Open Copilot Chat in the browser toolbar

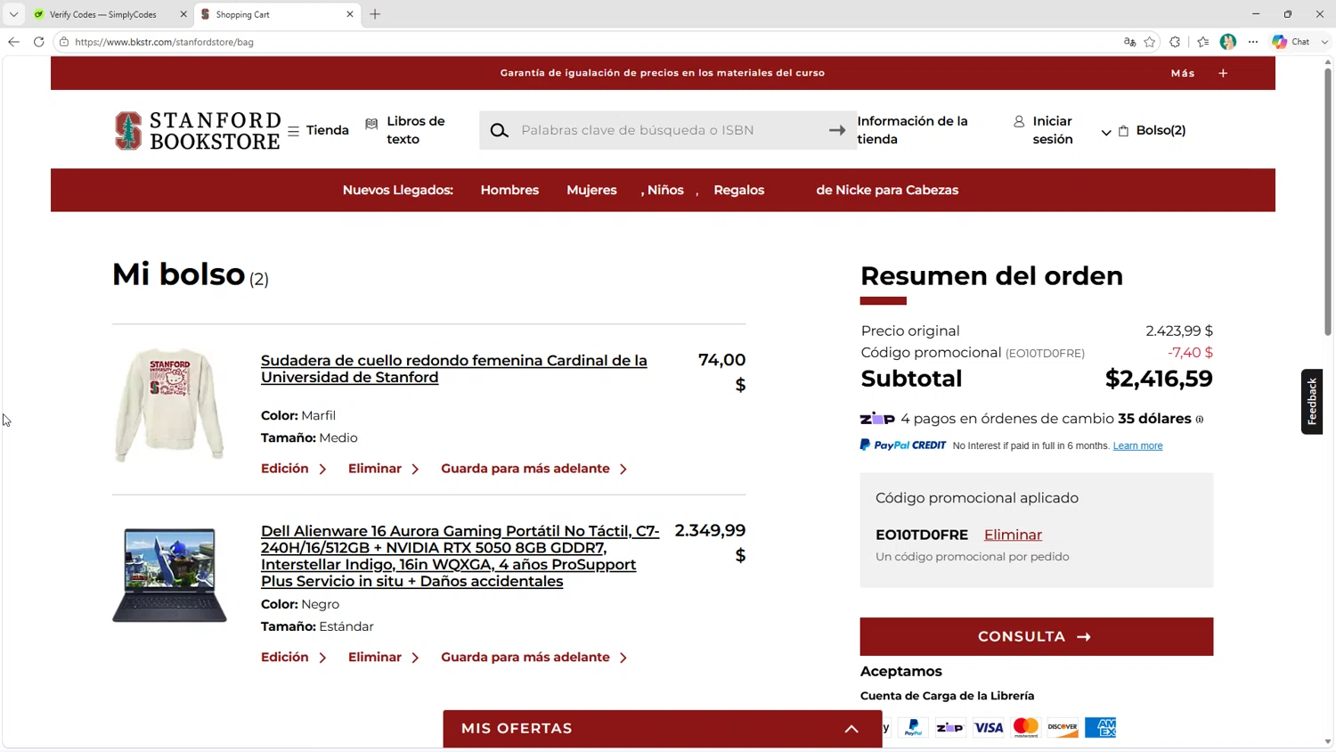click(x=1291, y=42)
